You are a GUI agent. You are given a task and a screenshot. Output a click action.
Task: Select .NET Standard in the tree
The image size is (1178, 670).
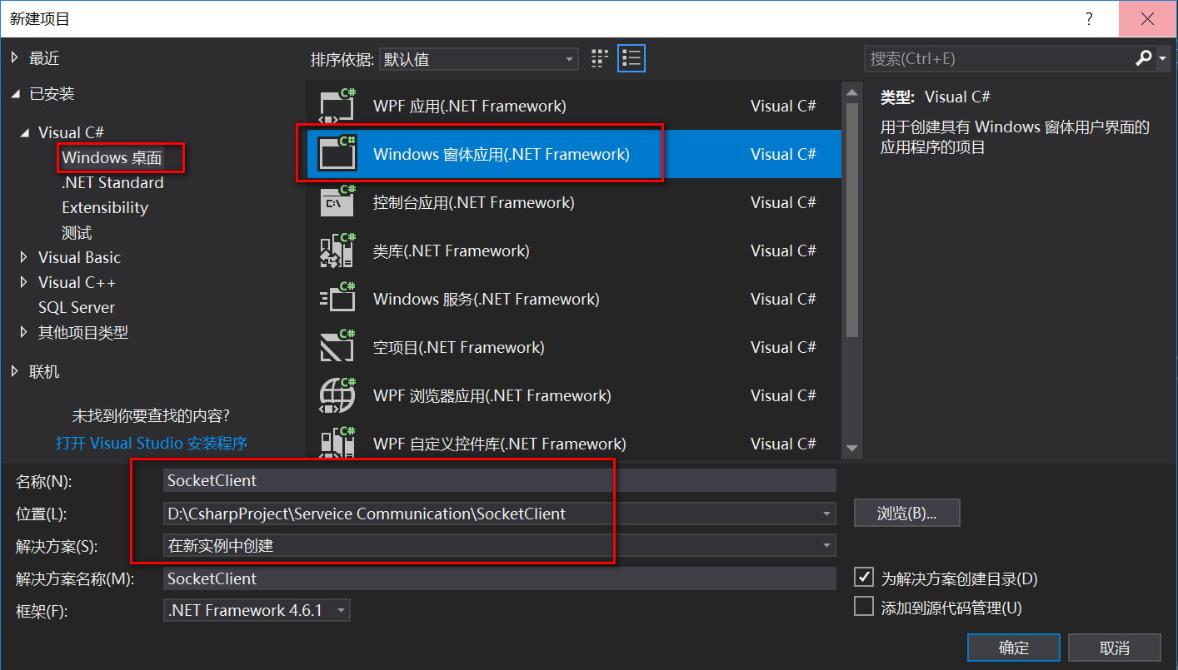112,182
